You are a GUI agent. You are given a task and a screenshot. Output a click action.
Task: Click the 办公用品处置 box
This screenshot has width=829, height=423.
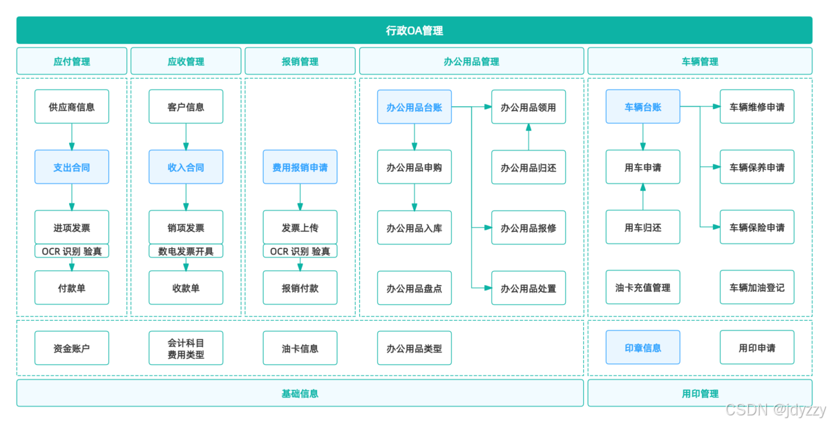(528, 288)
